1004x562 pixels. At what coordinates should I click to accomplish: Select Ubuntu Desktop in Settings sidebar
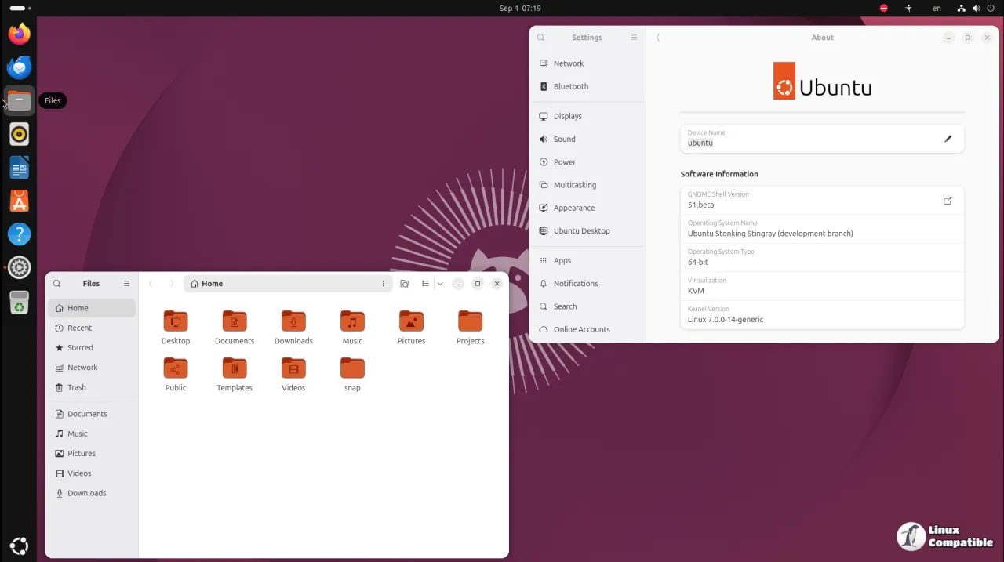[x=588, y=231]
